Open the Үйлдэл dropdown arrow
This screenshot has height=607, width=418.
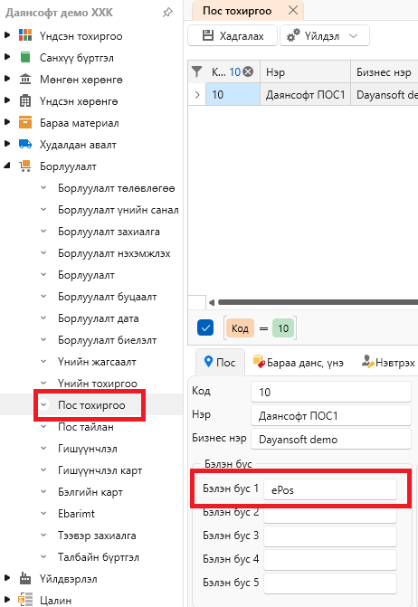(x=353, y=35)
